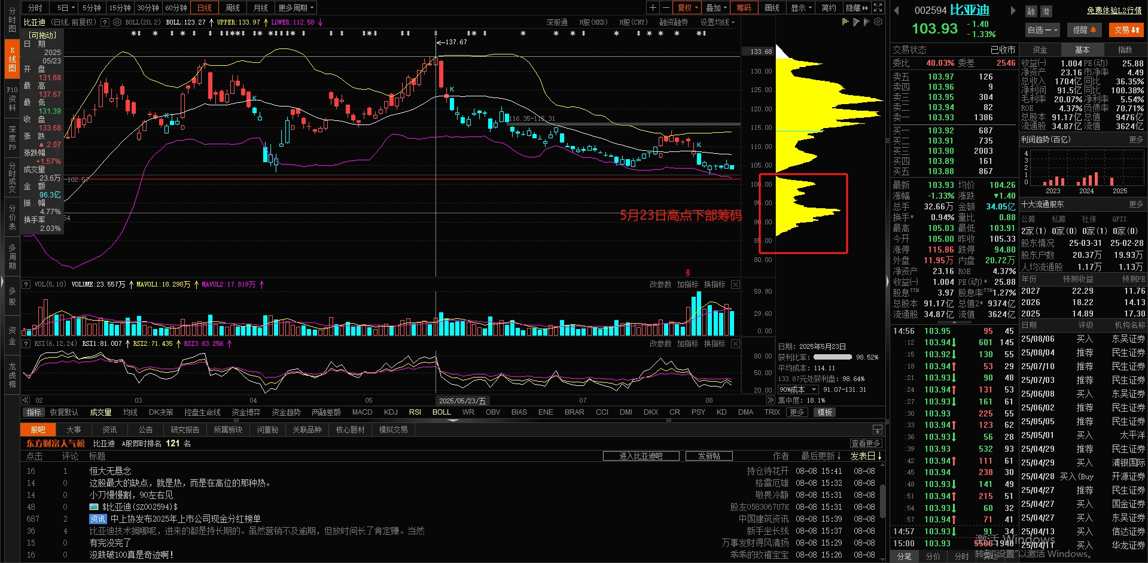Switch to 60分钟 chart tab
Screen dimensions: 1148x563
click(x=176, y=8)
